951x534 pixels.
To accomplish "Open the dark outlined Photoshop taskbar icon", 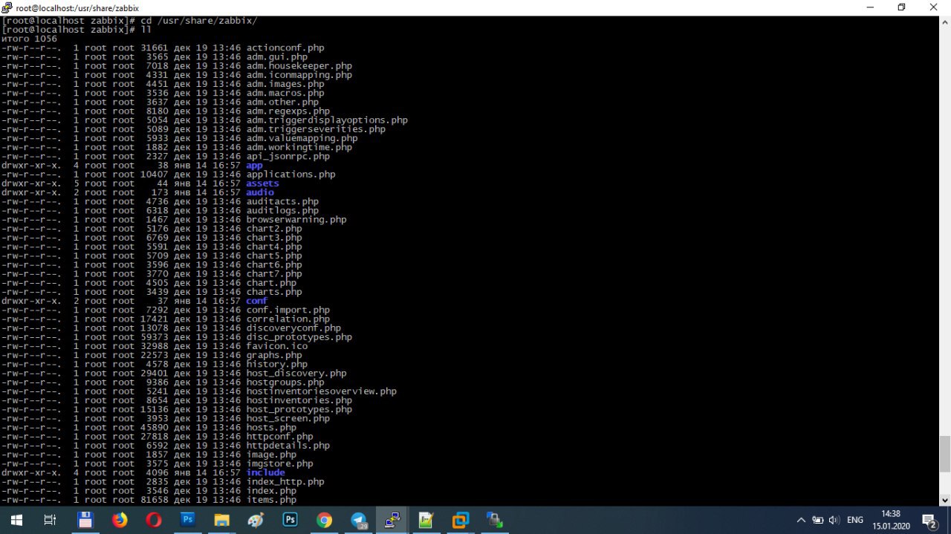I will (291, 520).
